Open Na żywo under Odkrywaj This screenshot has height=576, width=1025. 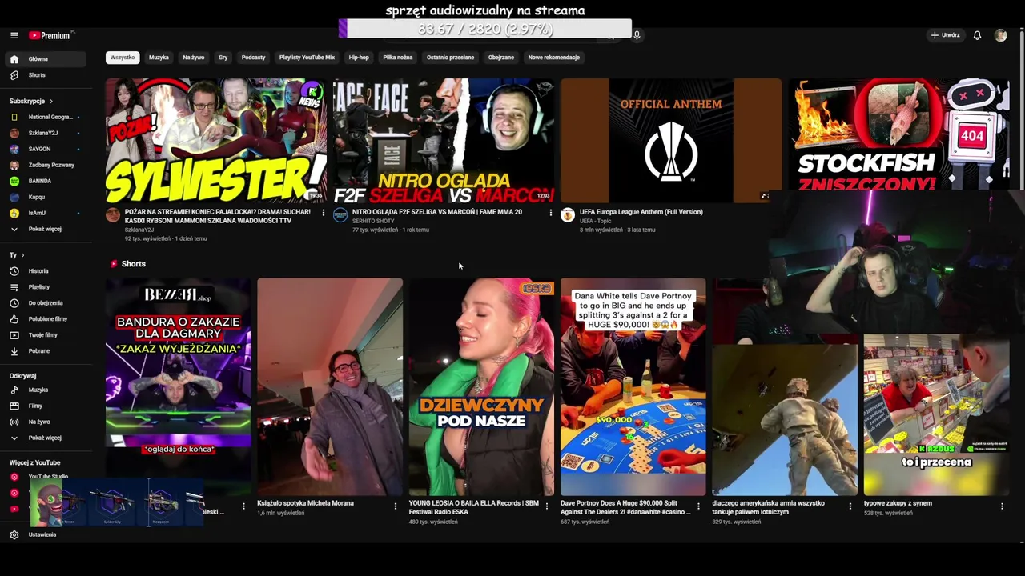(x=46, y=422)
